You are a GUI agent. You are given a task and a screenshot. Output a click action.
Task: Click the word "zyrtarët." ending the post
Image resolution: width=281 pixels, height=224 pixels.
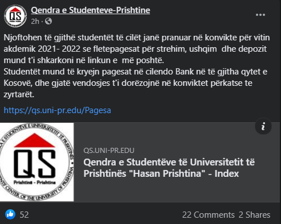coord(19,95)
